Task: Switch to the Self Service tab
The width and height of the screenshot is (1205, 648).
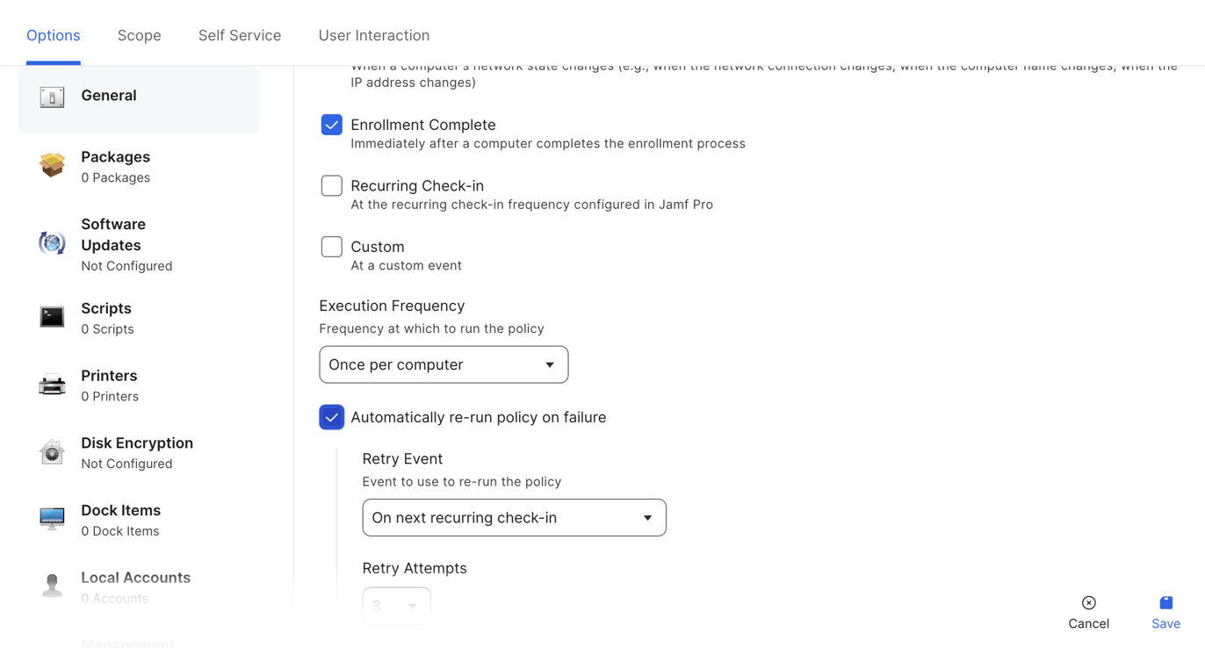Action: [x=240, y=35]
